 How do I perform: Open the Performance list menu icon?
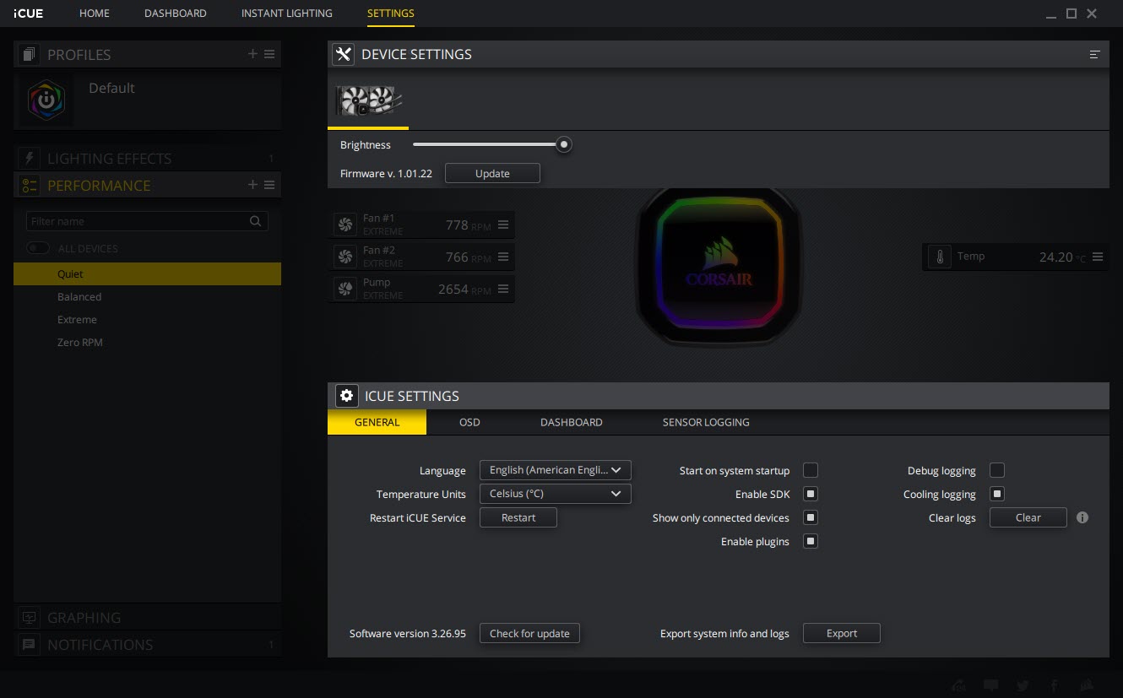(269, 185)
